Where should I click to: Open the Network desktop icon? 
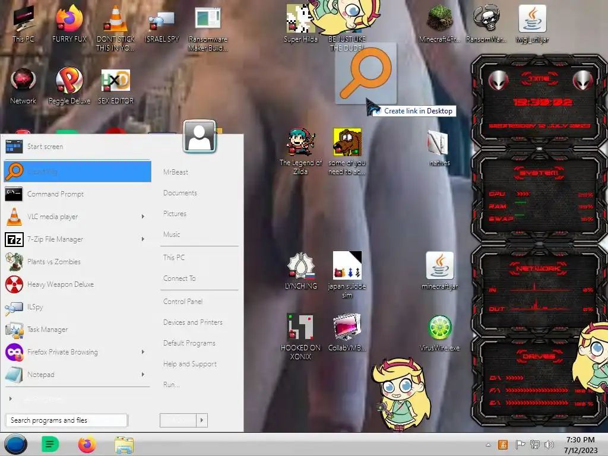click(23, 86)
